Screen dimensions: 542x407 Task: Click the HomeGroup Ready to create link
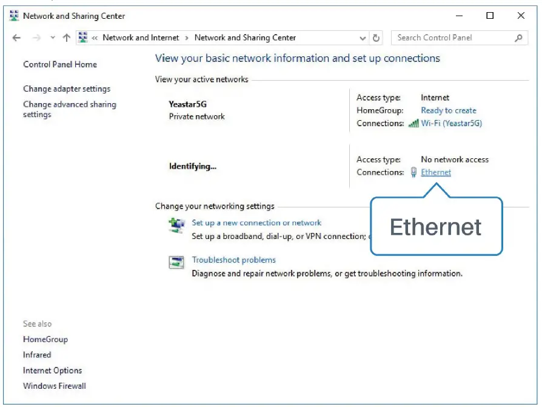(448, 110)
